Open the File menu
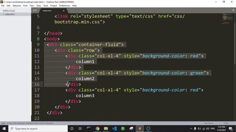236x132 pixels. tap(3, 6)
